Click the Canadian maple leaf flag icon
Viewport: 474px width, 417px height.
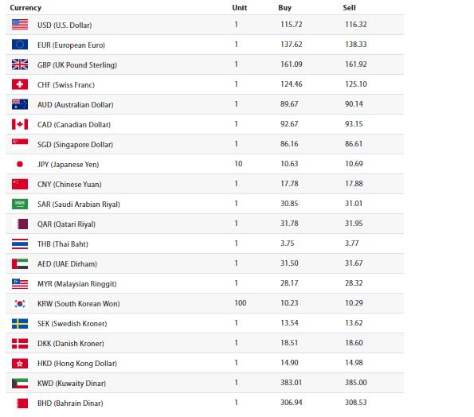tap(20, 124)
